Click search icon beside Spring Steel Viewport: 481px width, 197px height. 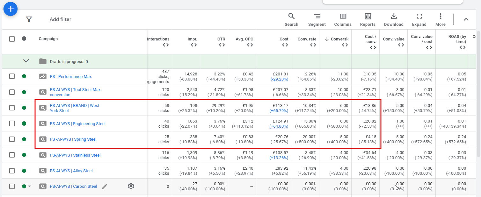[x=43, y=139]
